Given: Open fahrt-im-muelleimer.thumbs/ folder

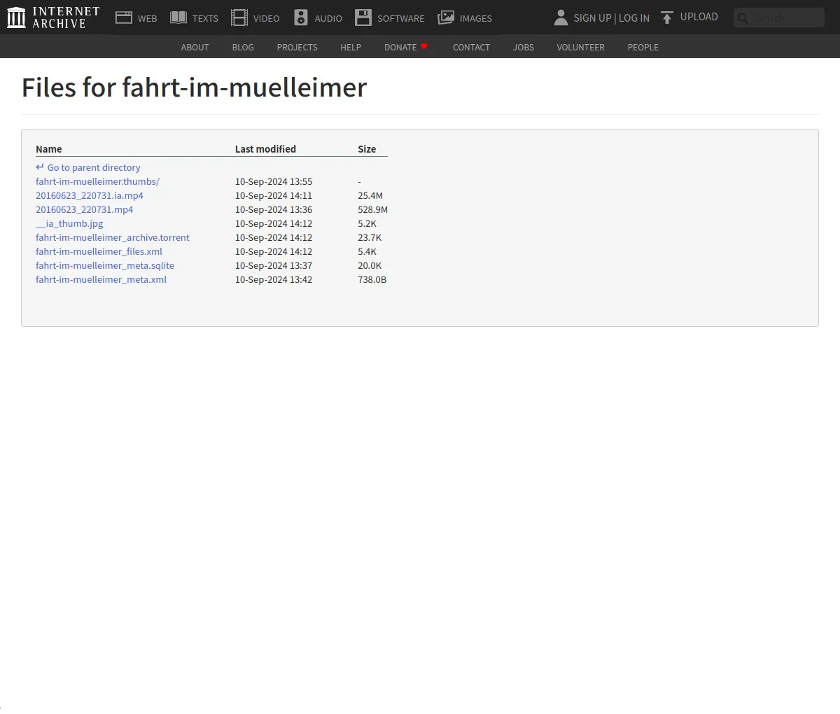Looking at the screenshot, I should [x=97, y=181].
